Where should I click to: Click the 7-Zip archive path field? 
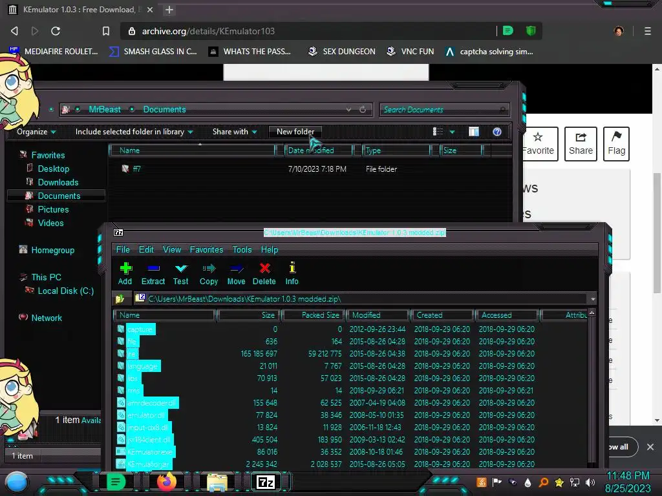(362, 299)
